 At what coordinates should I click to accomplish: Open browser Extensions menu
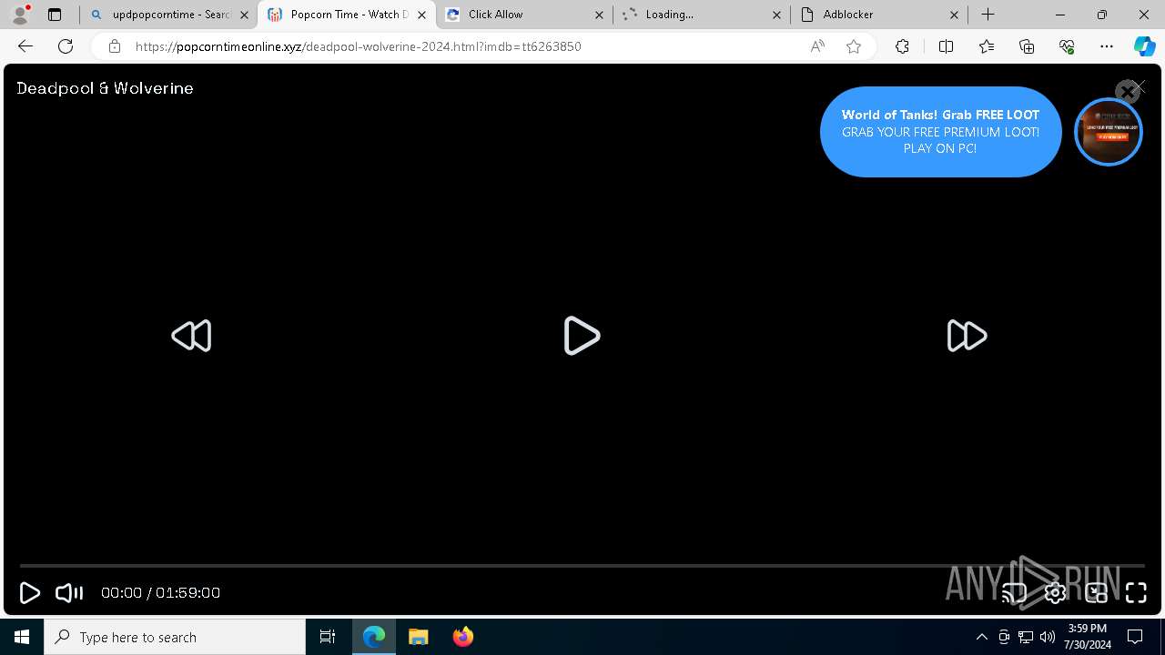pos(902,46)
